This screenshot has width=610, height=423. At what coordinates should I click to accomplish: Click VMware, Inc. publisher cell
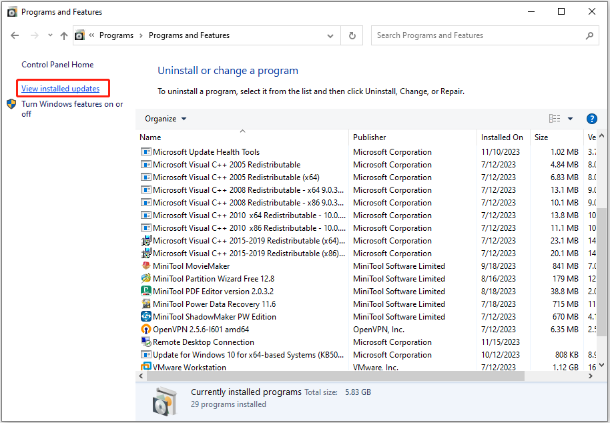tap(376, 367)
